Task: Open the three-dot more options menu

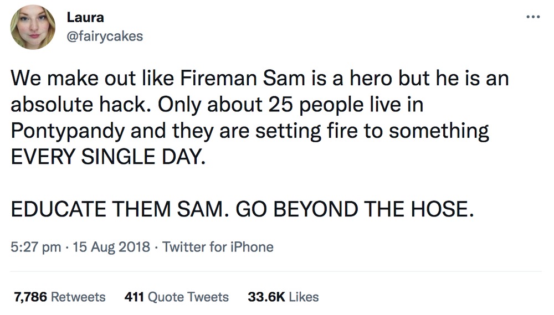Action: click(532, 17)
